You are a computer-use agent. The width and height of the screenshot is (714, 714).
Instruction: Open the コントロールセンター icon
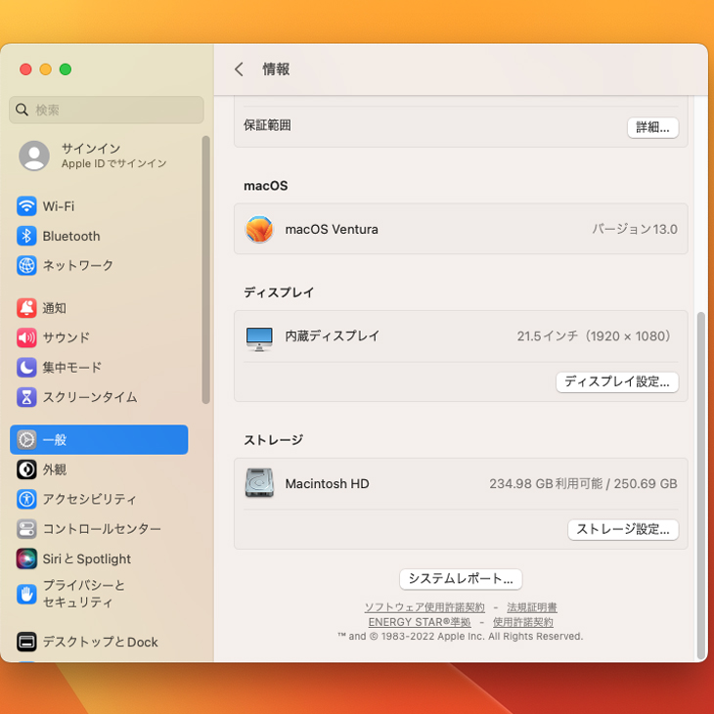point(26,529)
